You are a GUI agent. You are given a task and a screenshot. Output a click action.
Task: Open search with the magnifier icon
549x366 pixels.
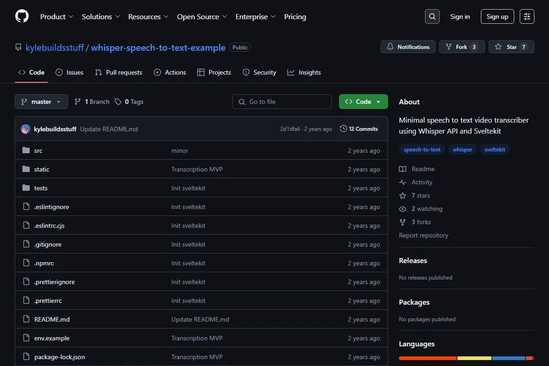click(x=432, y=16)
